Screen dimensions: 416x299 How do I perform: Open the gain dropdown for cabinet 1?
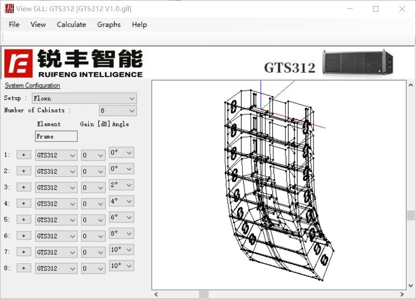coord(93,155)
